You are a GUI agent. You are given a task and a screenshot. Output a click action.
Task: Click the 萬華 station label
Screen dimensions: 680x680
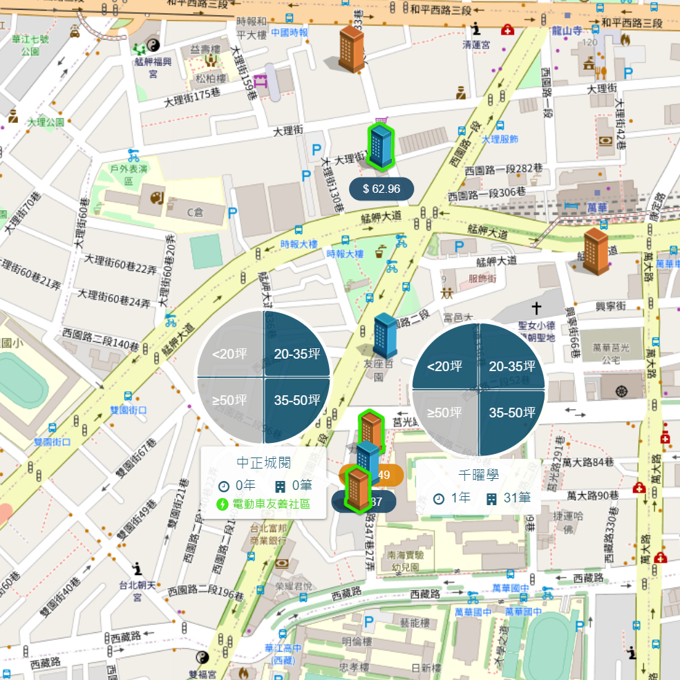pos(597,208)
